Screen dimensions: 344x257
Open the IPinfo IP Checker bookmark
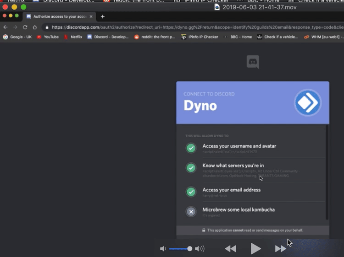click(200, 37)
